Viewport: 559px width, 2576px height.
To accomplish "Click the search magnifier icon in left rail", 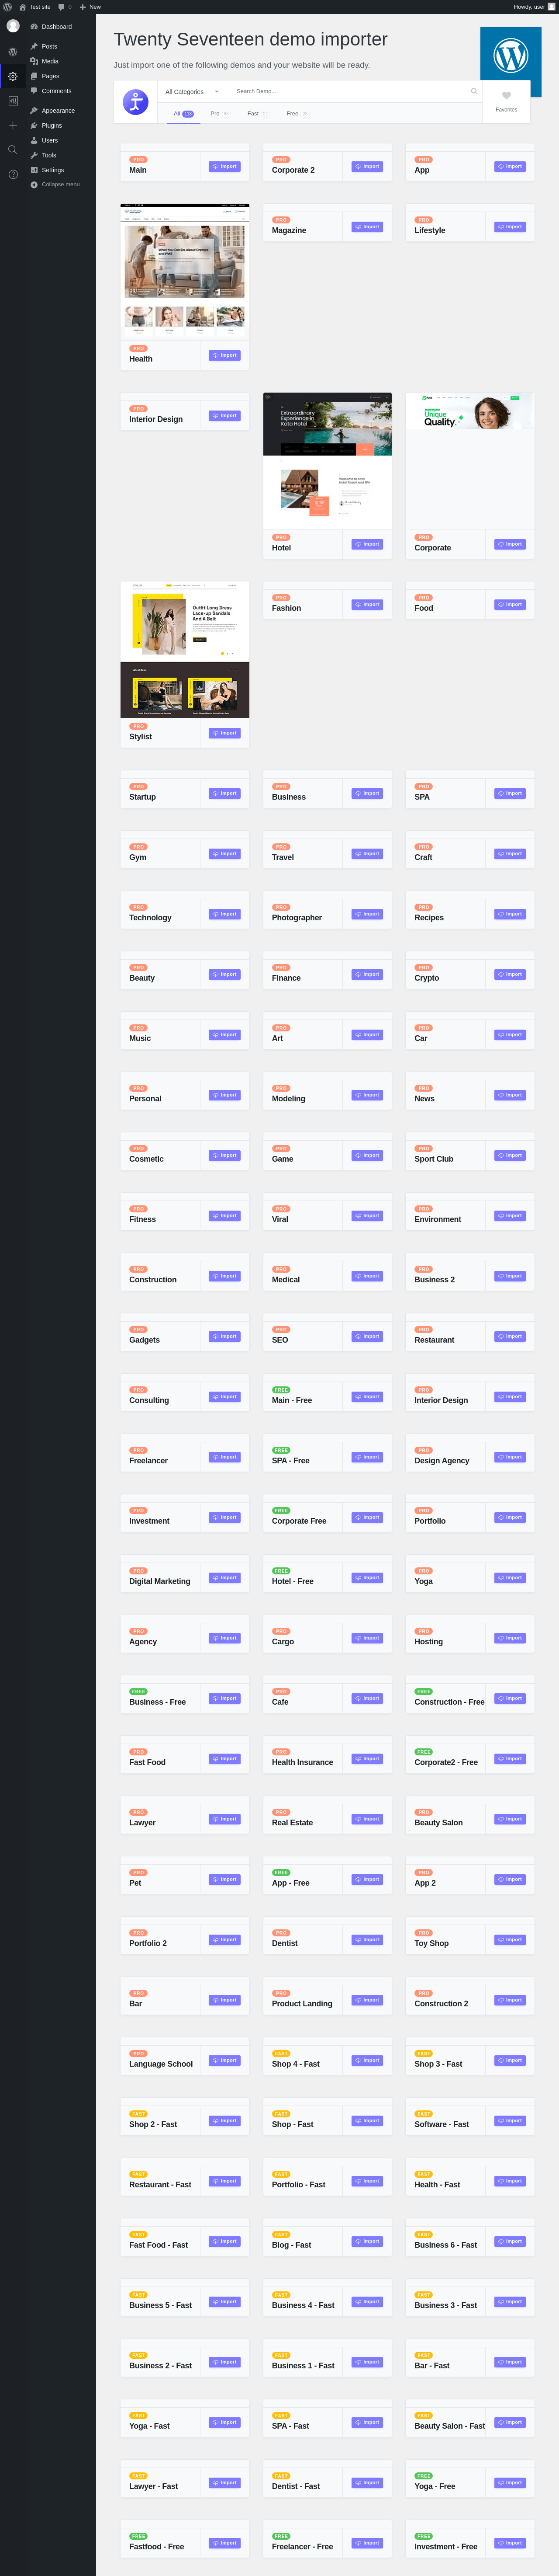I will tap(13, 150).
